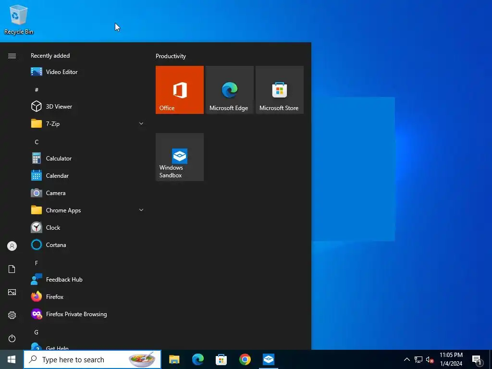Click the Recently added heading
The width and height of the screenshot is (492, 369).
[x=50, y=56]
